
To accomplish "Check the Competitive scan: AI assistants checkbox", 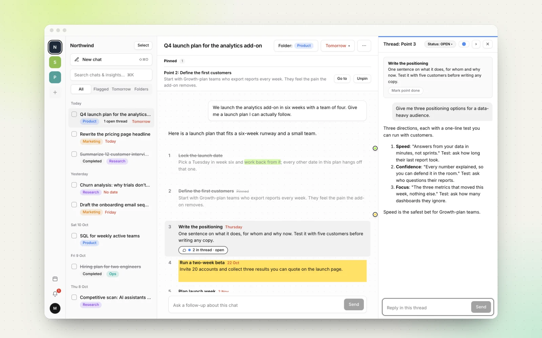I will pyautogui.click(x=74, y=297).
